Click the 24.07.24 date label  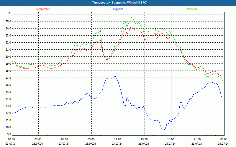[x=224, y=144]
